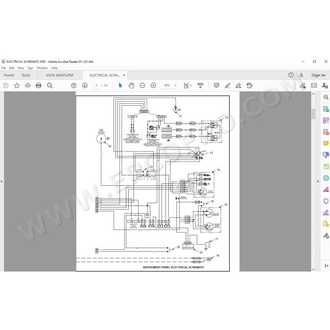Go to the previous page with the up arrow
The height and width of the screenshot is (330, 330).
pos(74,85)
